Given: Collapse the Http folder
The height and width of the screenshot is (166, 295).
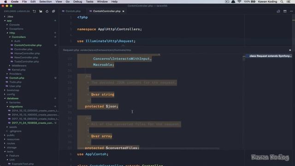Looking at the screenshot, I should click(12, 33).
